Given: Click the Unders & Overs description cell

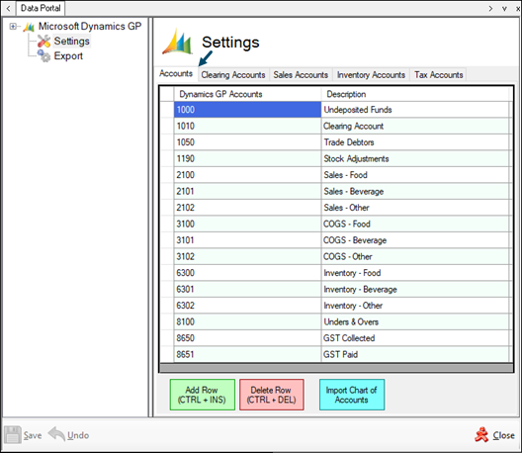Looking at the screenshot, I should click(x=415, y=321).
